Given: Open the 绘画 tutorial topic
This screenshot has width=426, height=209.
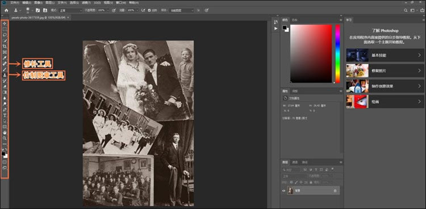Looking at the screenshot, I should tap(385, 102).
